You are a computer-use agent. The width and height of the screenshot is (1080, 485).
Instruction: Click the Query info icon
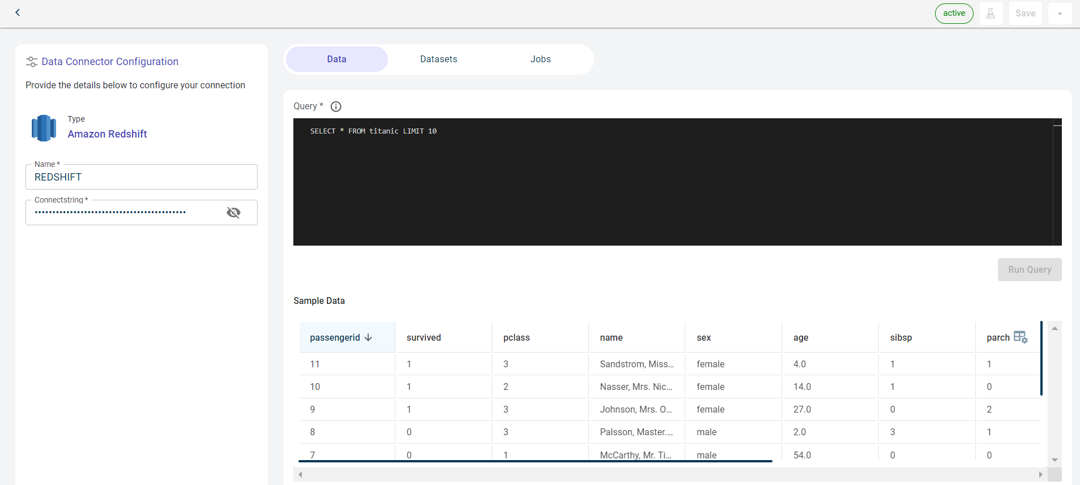[336, 106]
